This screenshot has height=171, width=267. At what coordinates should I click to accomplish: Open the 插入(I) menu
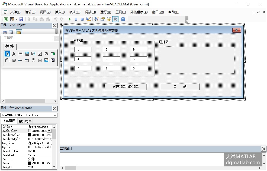60,12
